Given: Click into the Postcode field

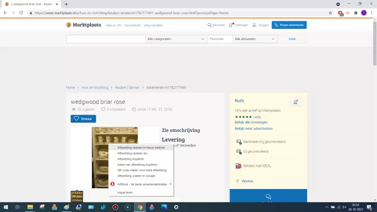Looking at the screenshot, I should [x=220, y=39].
